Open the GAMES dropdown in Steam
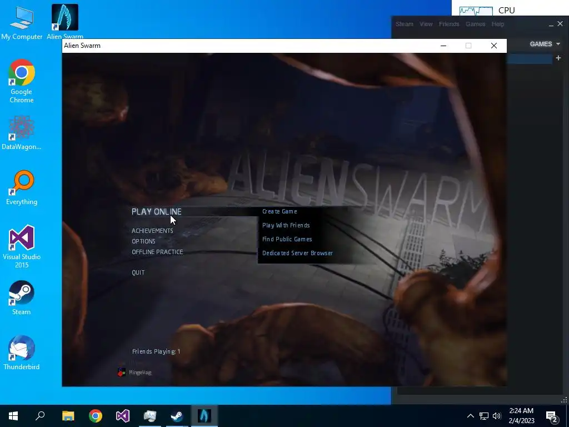This screenshot has height=427, width=569. 545,44
